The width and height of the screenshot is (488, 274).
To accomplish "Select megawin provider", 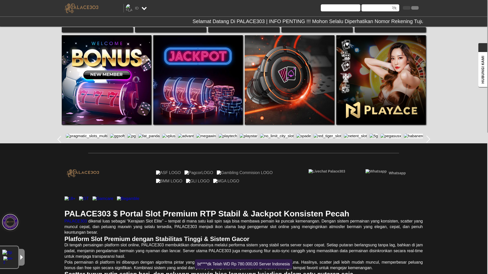I will click(x=206, y=136).
